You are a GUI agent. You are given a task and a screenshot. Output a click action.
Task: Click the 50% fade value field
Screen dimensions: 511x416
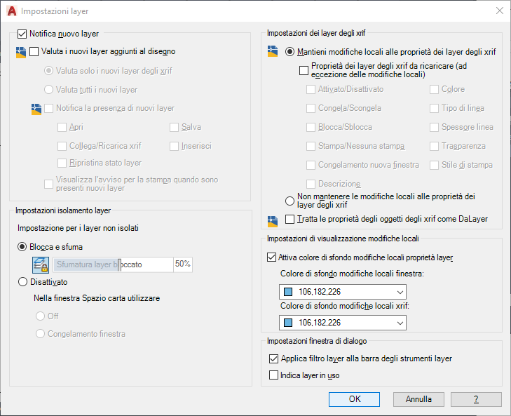tap(183, 264)
